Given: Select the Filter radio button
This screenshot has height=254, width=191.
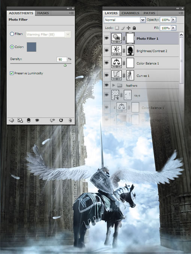Looking at the screenshot, I should pos(12,34).
